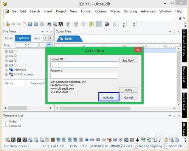Viewport: 189px width, 151px height.
Task: Select the Explorer tab
Action: pyautogui.click(x=23, y=38)
